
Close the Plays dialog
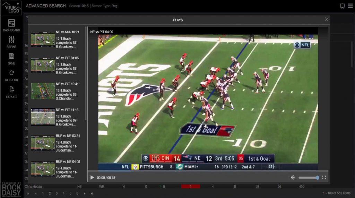coord(327,19)
